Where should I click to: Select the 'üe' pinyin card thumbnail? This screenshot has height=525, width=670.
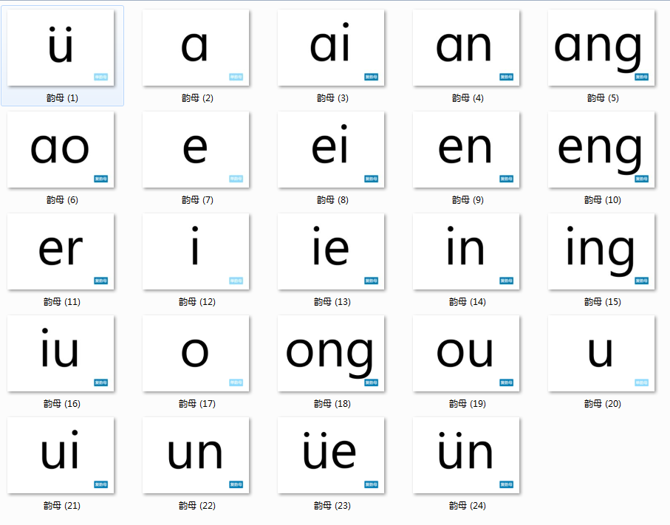coord(331,455)
